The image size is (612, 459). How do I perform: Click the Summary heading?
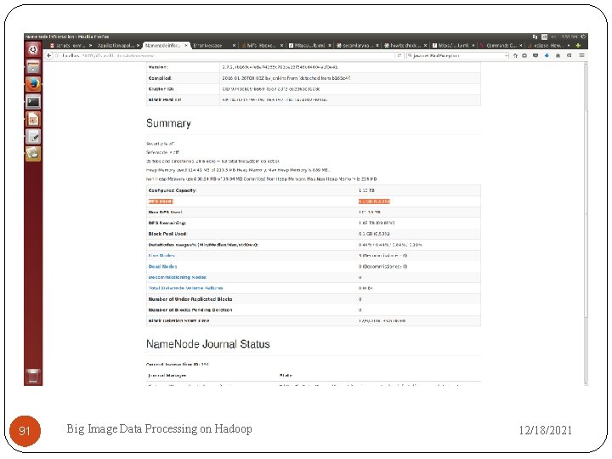pos(168,123)
